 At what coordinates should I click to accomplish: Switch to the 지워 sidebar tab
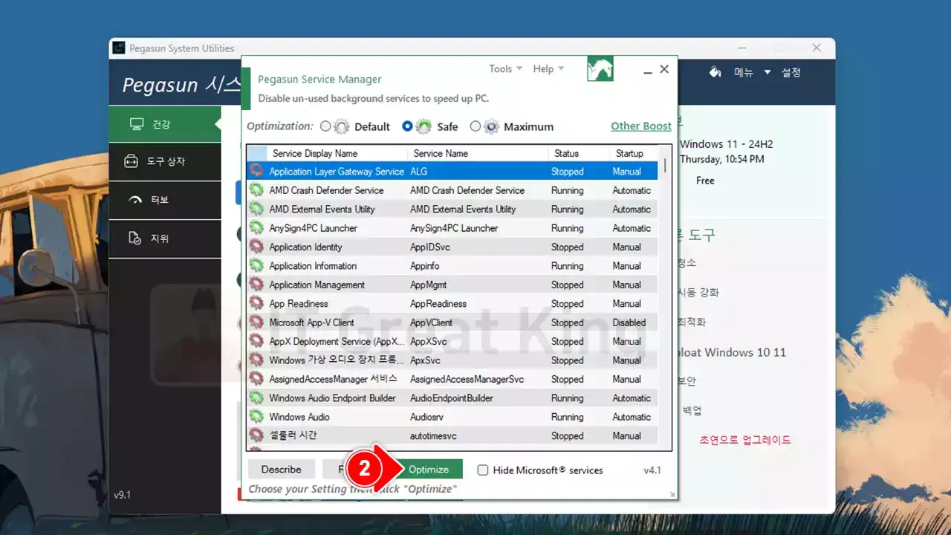point(165,239)
